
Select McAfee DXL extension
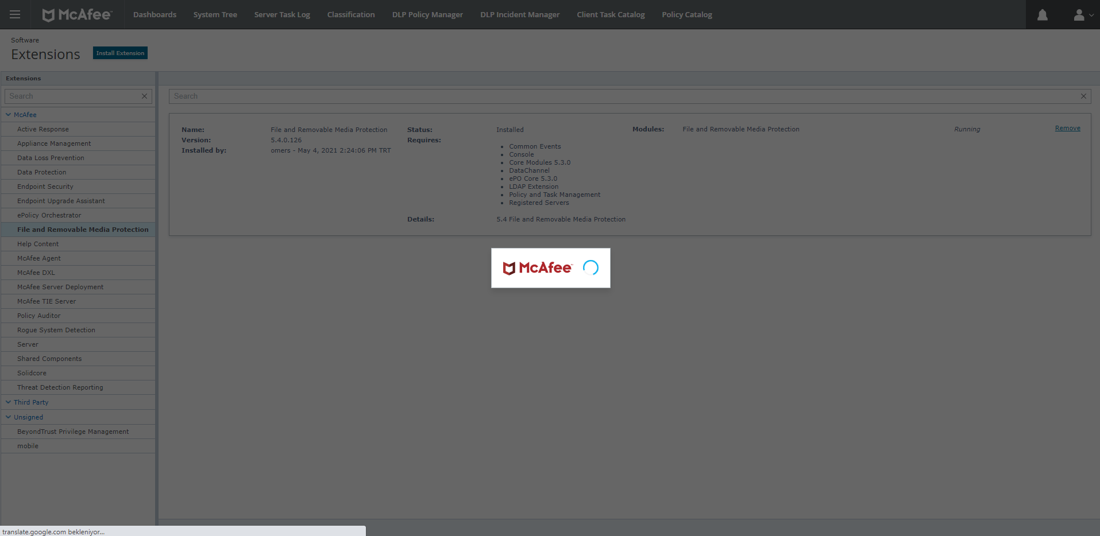(x=78, y=273)
